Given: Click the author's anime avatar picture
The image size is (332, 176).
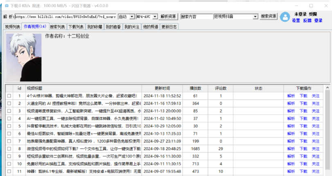Looking at the screenshot, I should point(24,57).
